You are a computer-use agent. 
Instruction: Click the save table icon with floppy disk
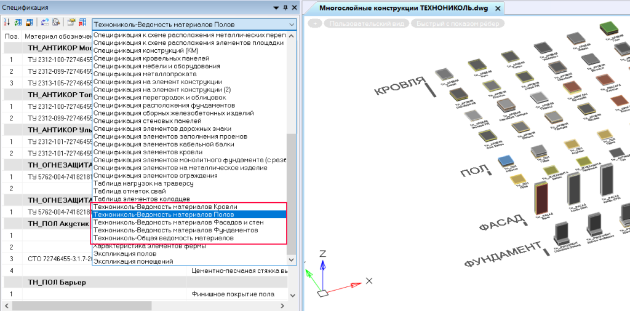point(29,23)
